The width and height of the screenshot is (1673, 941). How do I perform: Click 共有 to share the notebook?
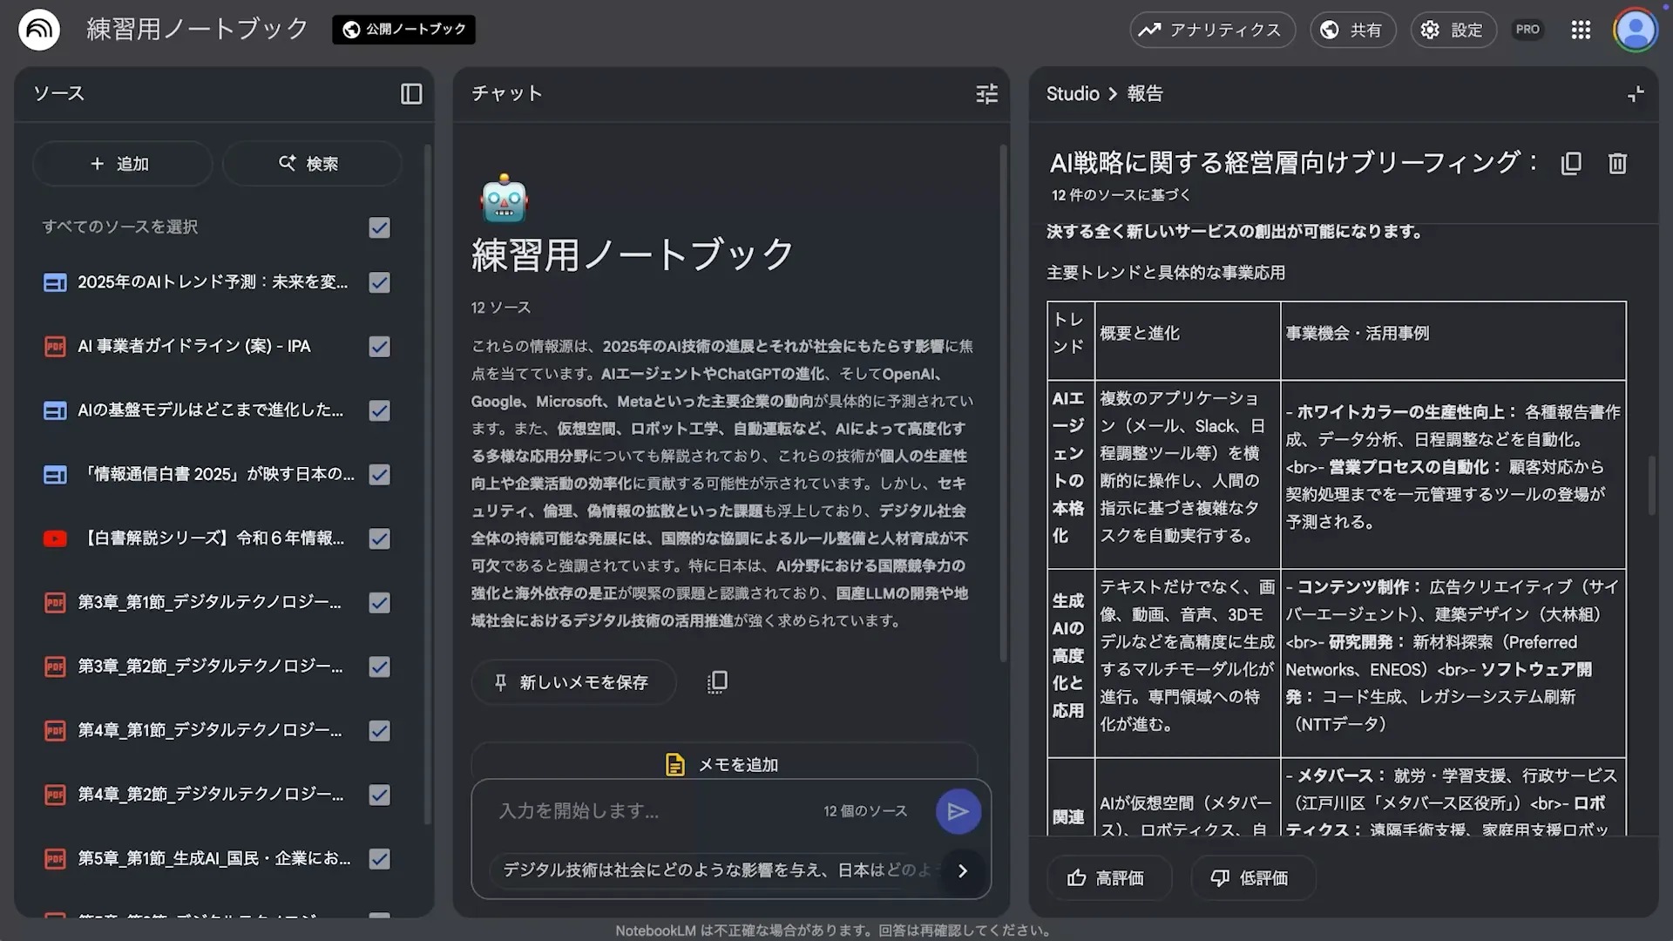[x=1352, y=29]
